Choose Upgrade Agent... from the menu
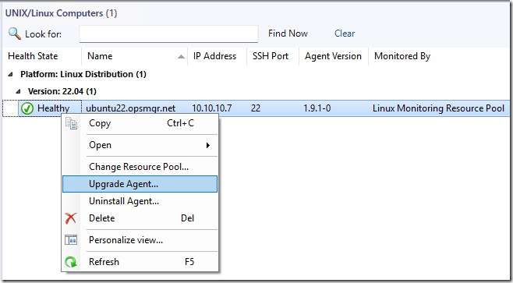The width and height of the screenshot is (513, 283). click(140, 184)
